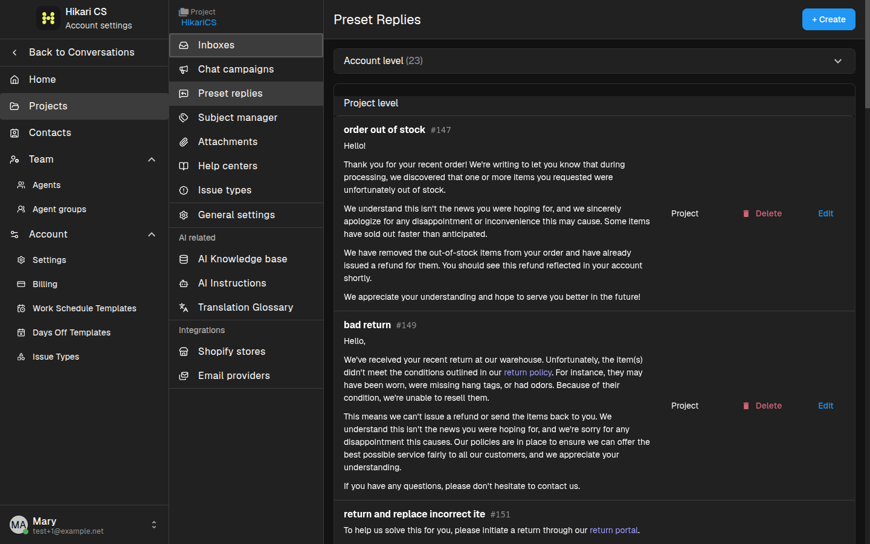Edit the bad return reply
870x544 pixels.
[x=826, y=406]
